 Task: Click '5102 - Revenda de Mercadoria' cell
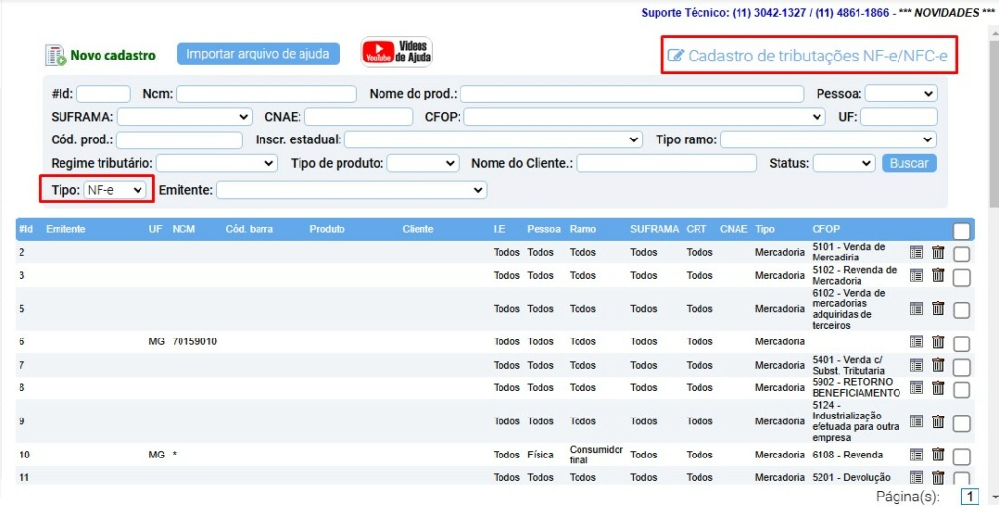click(855, 275)
